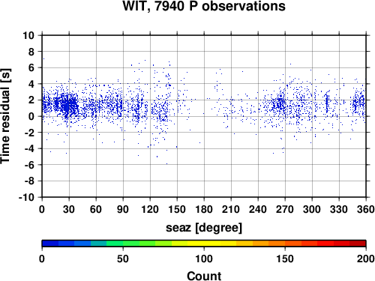Click the y-axis tick label 10

click(x=28, y=35)
